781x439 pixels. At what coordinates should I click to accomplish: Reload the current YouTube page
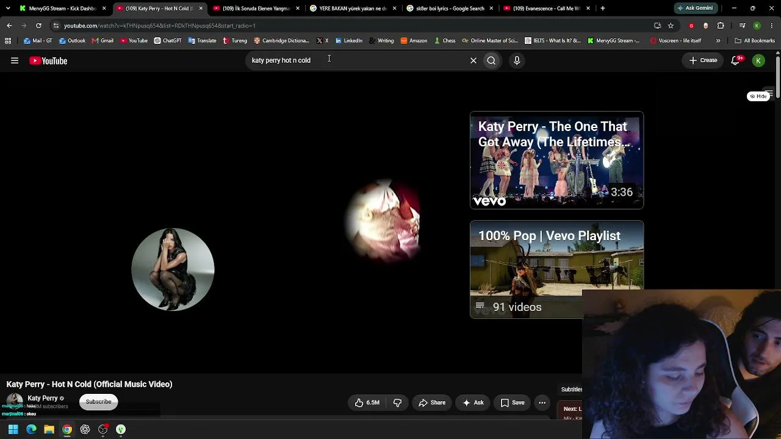click(x=38, y=26)
